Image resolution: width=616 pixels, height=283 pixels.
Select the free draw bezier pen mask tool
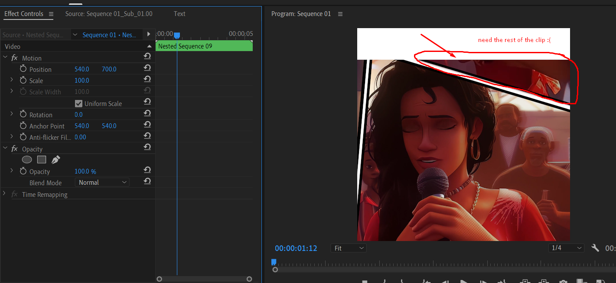pyautogui.click(x=55, y=159)
